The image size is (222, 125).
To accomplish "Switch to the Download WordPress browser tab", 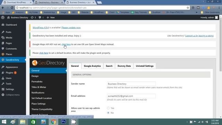I will (16, 2).
